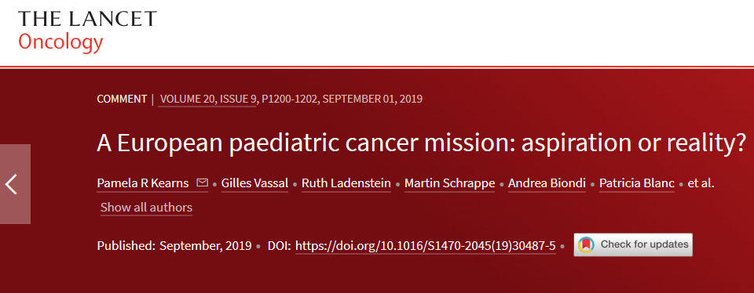Select author Ruth Ladenstein
Screen dimensions: 754x293
(x=346, y=183)
